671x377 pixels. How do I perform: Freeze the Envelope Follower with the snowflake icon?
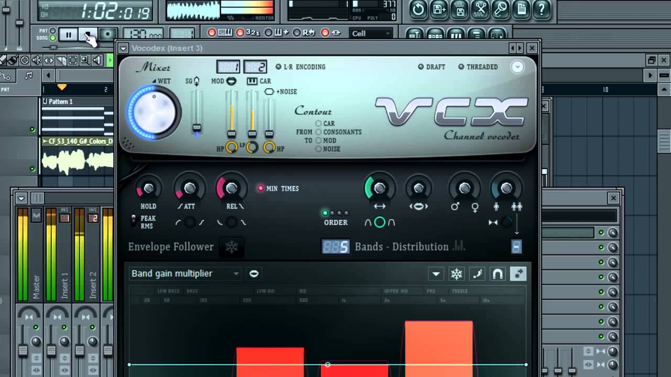pos(231,247)
